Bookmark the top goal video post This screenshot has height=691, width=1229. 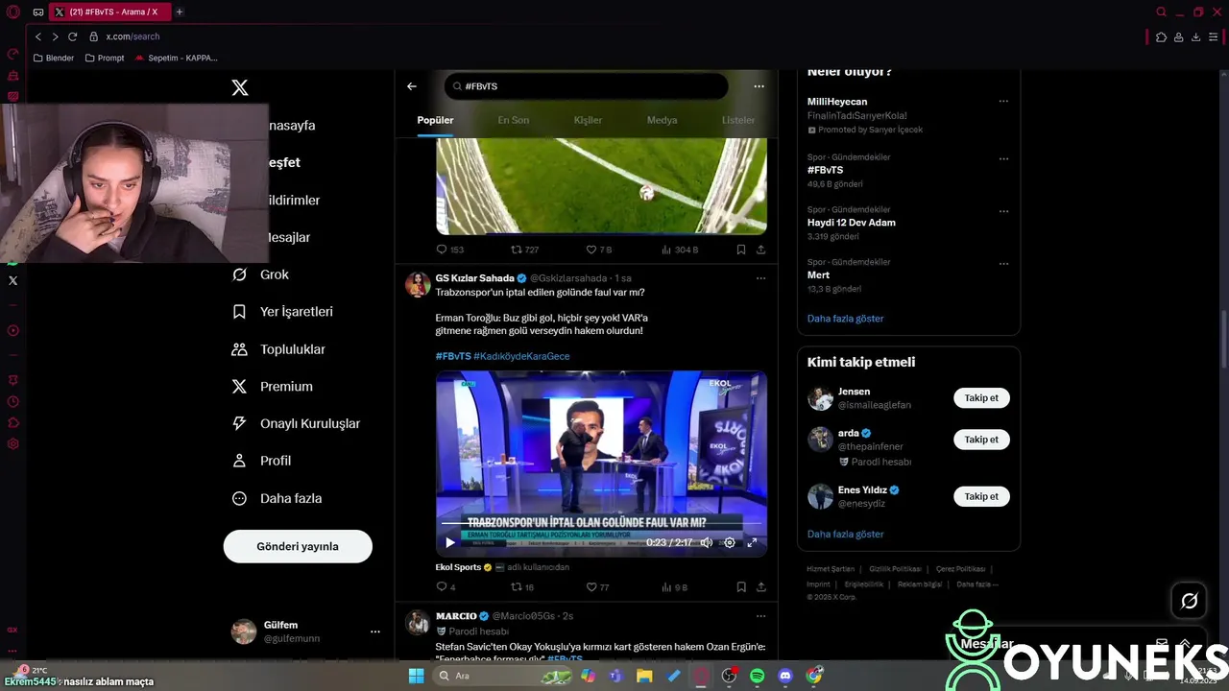[x=741, y=250]
